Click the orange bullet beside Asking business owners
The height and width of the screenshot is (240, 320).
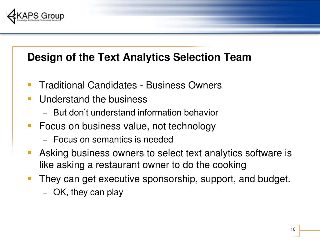click(30, 152)
